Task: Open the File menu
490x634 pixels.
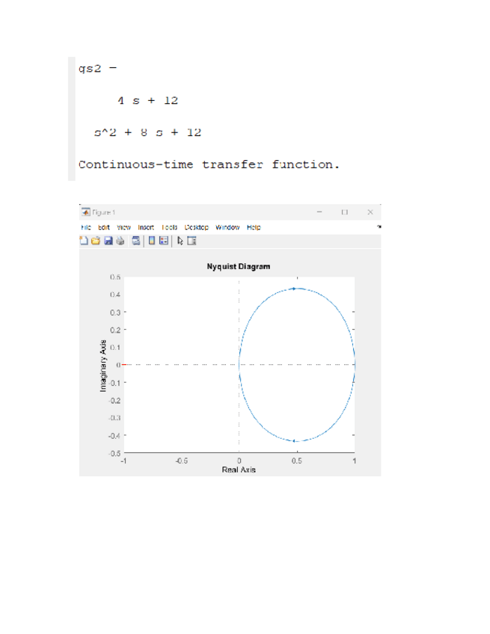Action: 86,227
